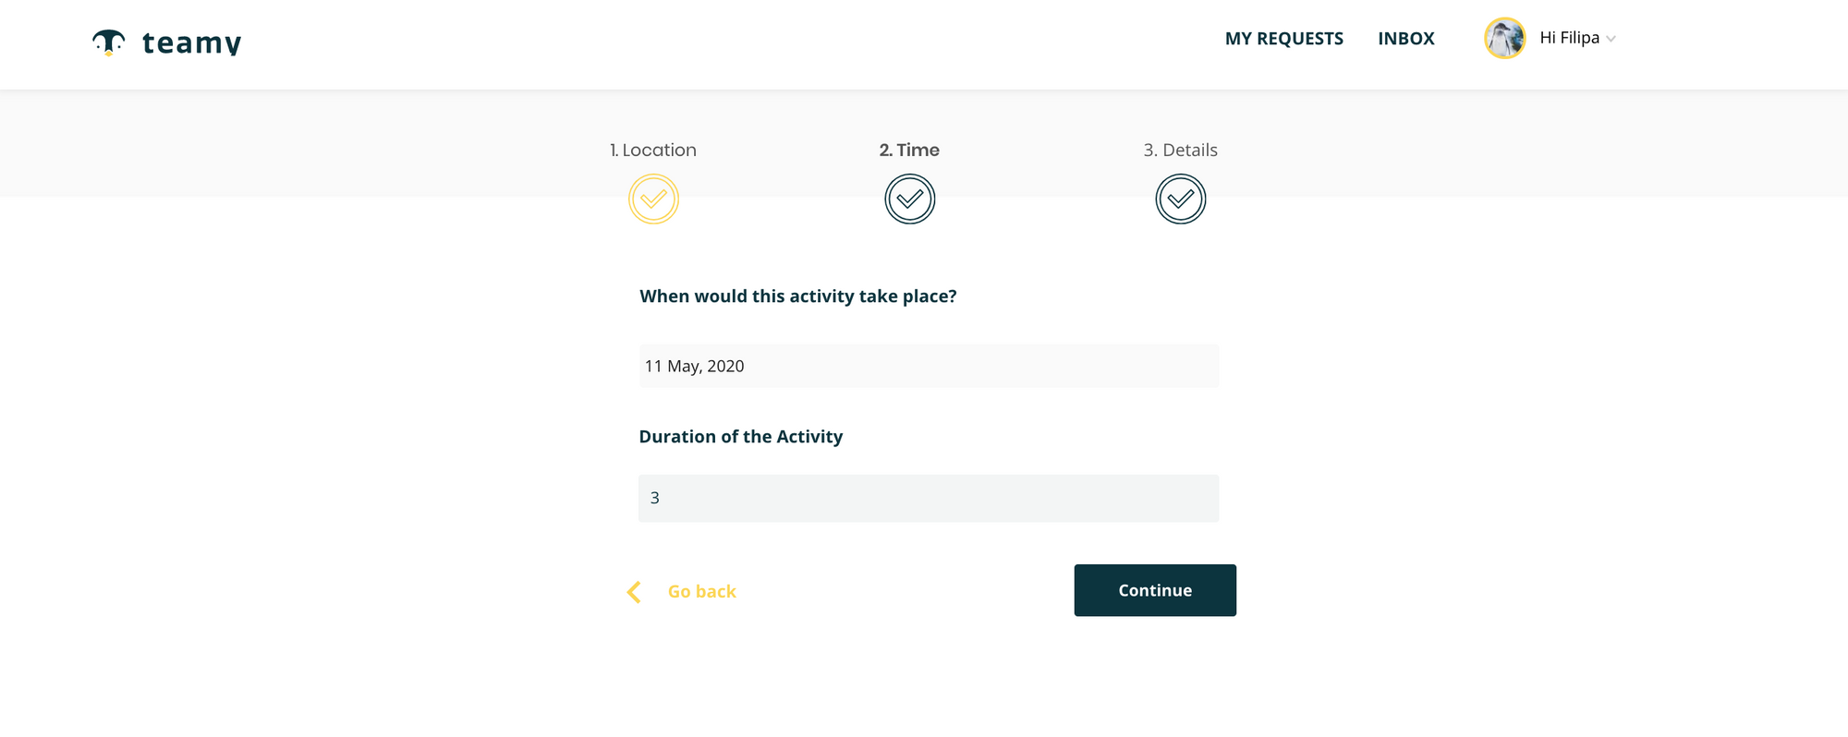Click the Go back link
The image size is (1848, 737).
click(x=701, y=592)
